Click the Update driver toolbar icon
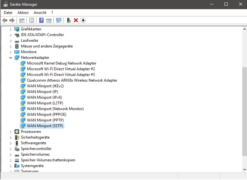Image resolution: width=247 pixels, height=180 pixels. [69, 20]
